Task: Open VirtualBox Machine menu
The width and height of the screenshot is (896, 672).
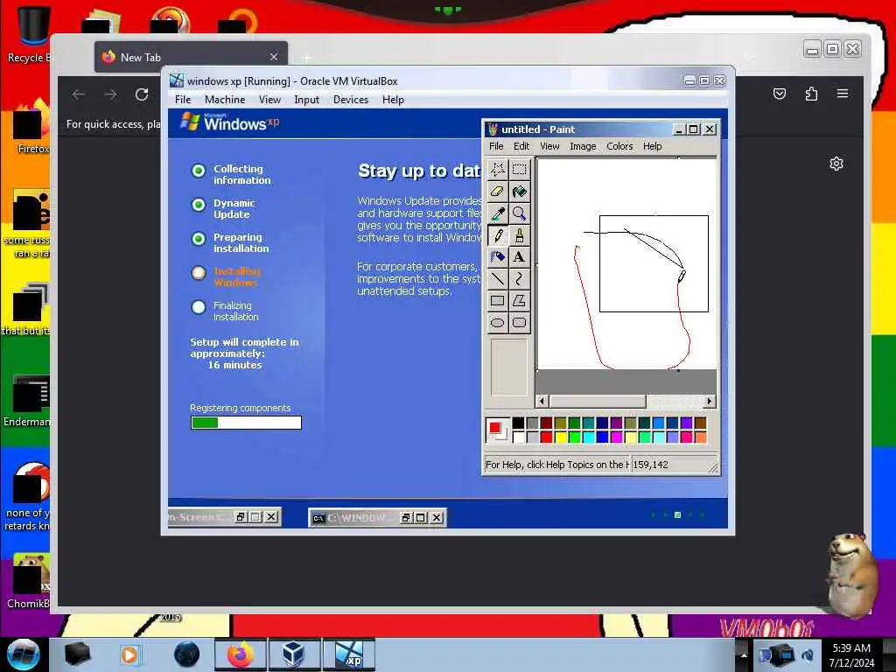Action: point(225,100)
